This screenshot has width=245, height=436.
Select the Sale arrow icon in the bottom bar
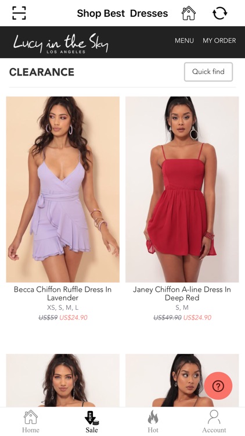(x=92, y=418)
